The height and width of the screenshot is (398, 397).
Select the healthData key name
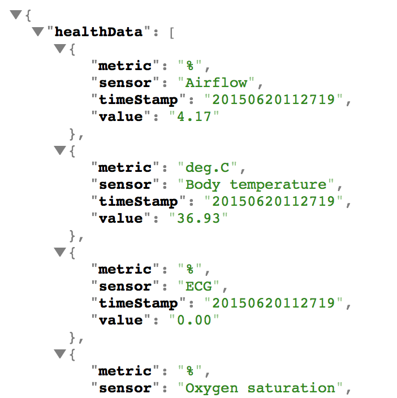99,32
